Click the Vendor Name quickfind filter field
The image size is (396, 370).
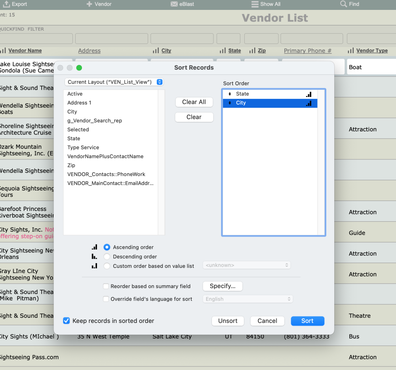(36, 39)
